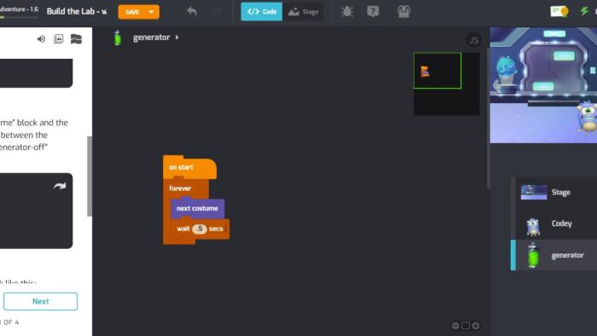Screen dimensions: 597x336
Task: Click the tutorial panel scrollbar
Action: click(90, 177)
